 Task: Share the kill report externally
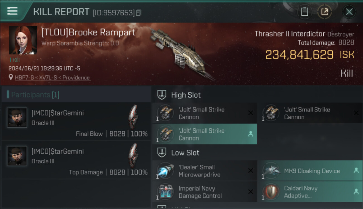coord(325,12)
